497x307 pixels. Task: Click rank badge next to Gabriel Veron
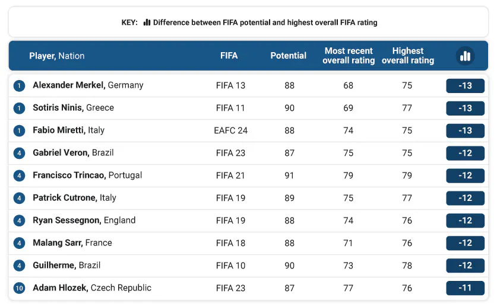(x=20, y=153)
